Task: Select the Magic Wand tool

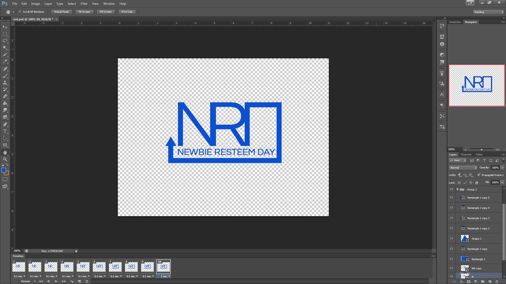Action: point(5,48)
